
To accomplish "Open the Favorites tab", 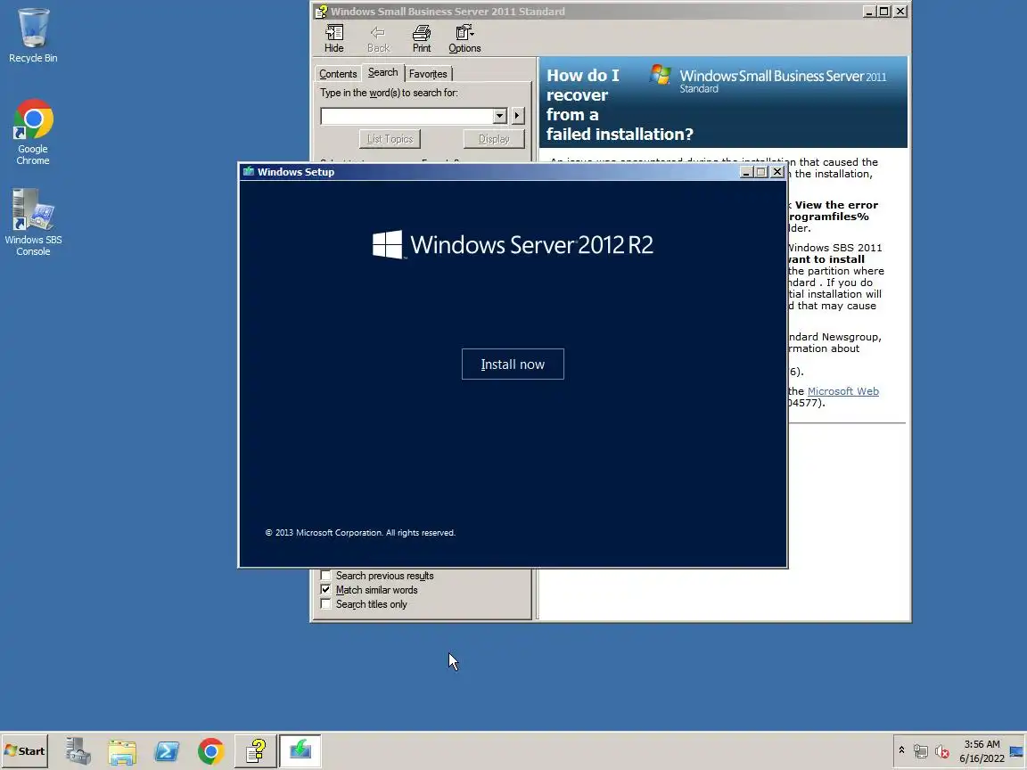I will pos(428,74).
